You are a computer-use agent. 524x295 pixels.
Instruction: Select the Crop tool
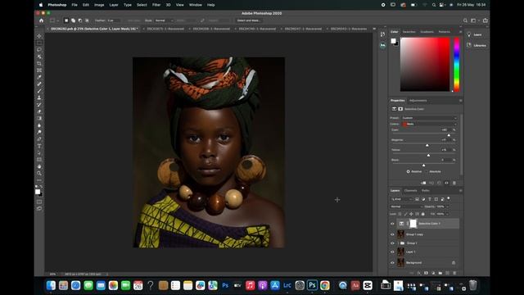click(x=39, y=63)
